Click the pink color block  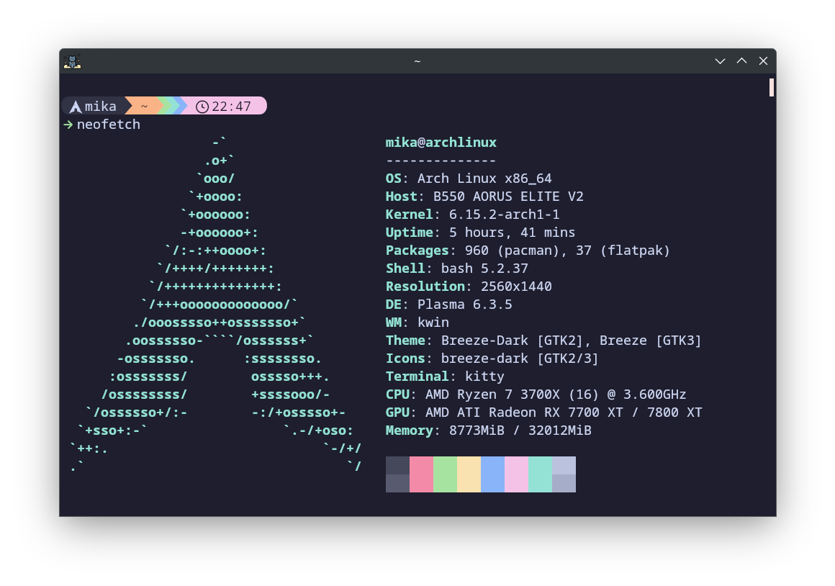421,474
